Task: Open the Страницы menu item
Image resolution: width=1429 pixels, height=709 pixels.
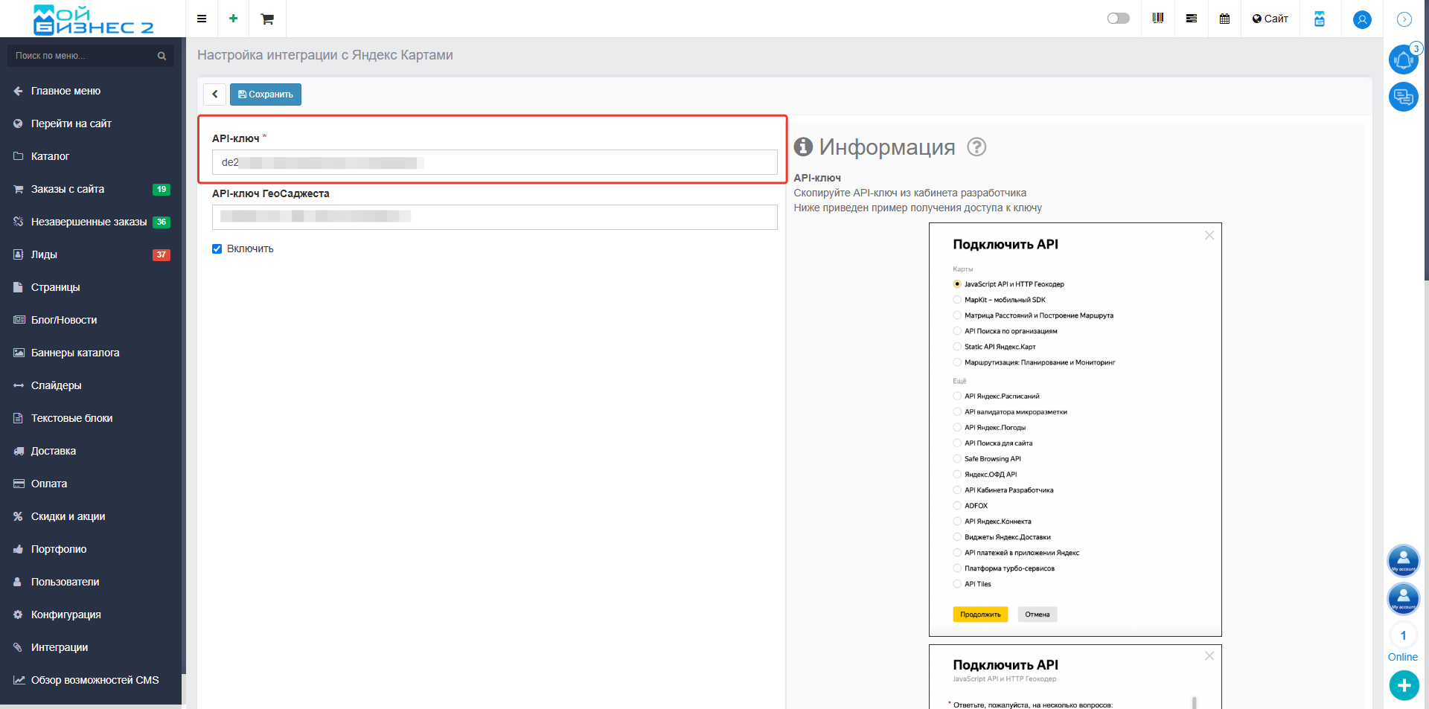Action: pyautogui.click(x=91, y=287)
